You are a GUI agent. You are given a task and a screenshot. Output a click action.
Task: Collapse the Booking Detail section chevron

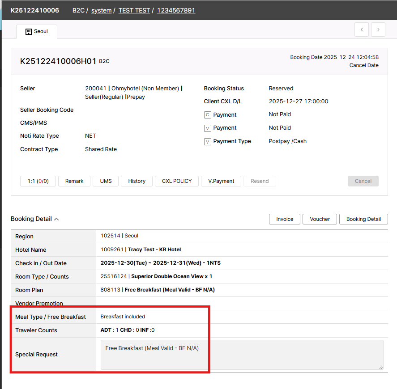pyautogui.click(x=56, y=219)
